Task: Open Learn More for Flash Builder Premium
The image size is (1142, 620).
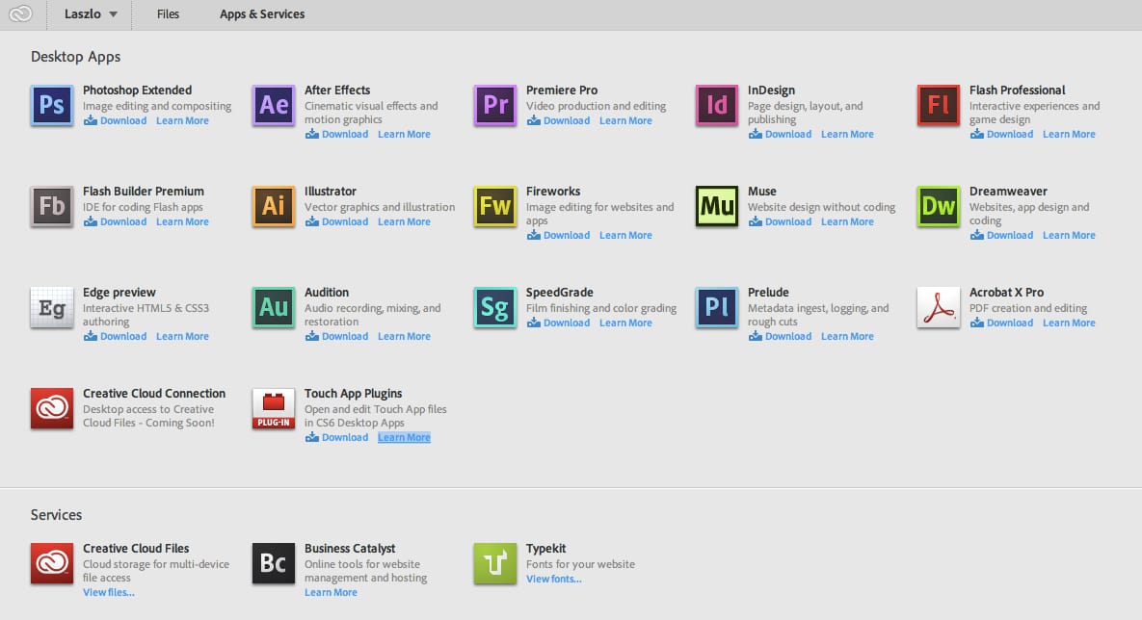Action: tap(182, 222)
